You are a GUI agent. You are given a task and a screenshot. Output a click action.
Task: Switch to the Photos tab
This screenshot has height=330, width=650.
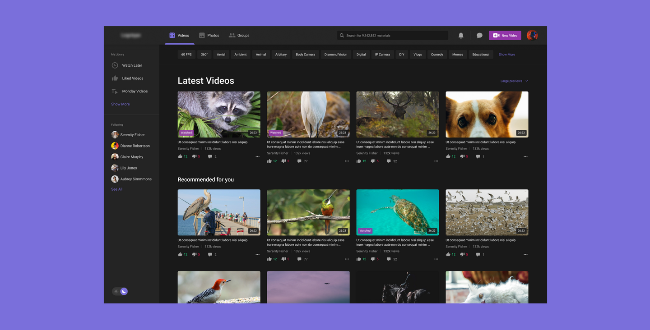209,35
